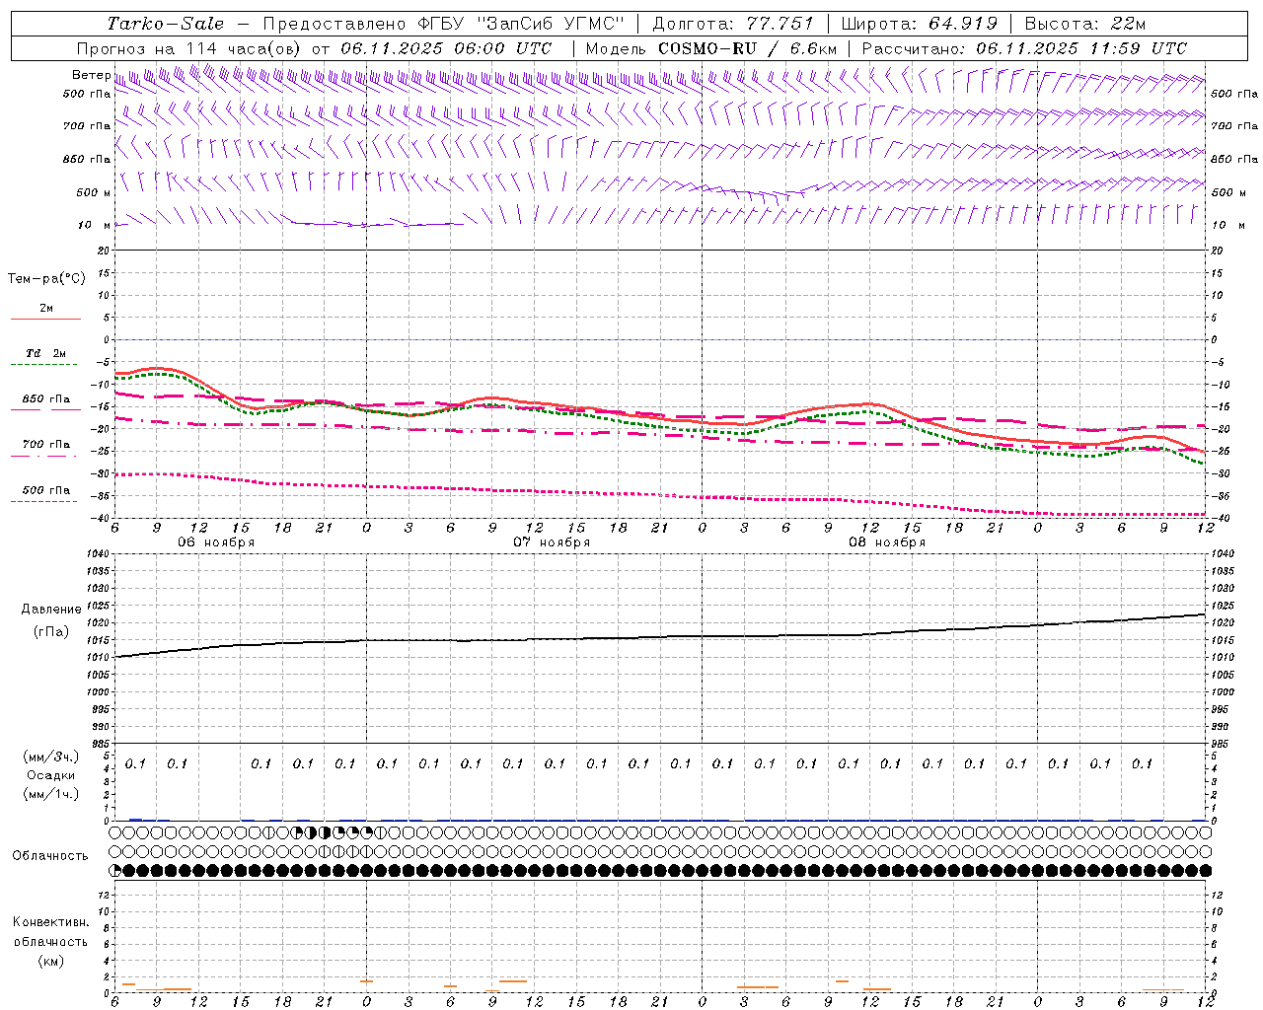Click the (гПа) unit label under Давление
Viewport: 1263px width, 1010px height.
point(51,631)
